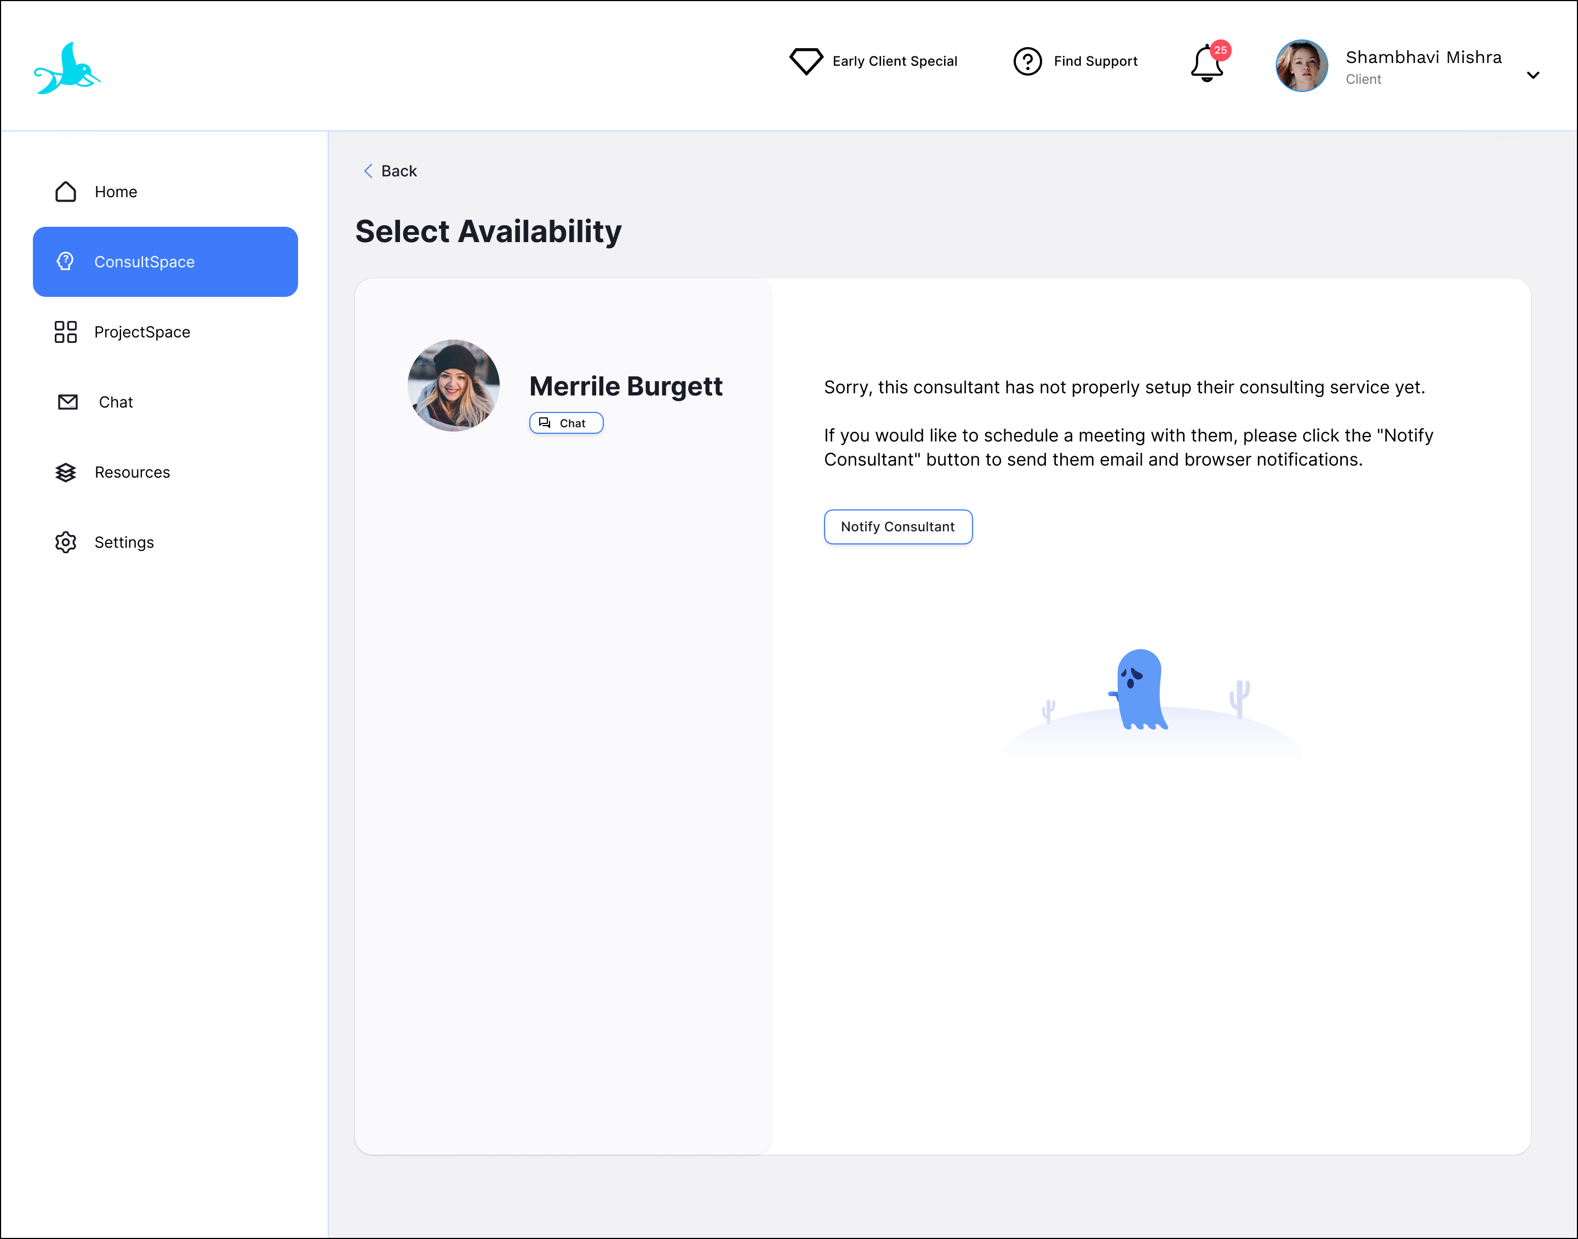Click the Find Support question mark icon
Image resolution: width=1578 pixels, height=1239 pixels.
point(1027,61)
